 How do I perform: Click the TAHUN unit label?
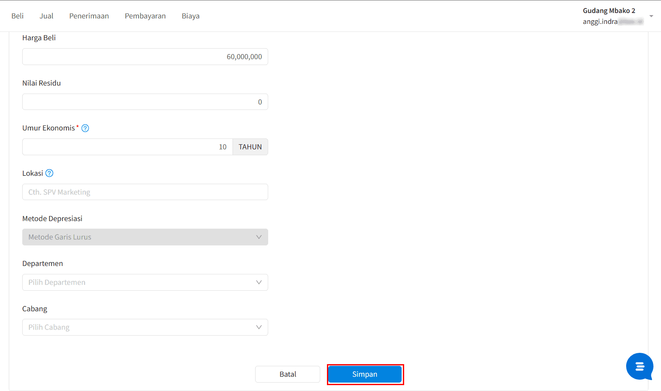[250, 147]
